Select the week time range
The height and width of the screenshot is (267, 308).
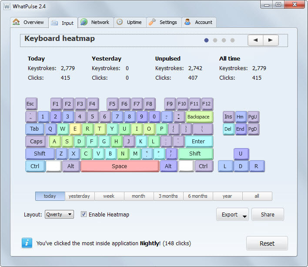coord(109,196)
